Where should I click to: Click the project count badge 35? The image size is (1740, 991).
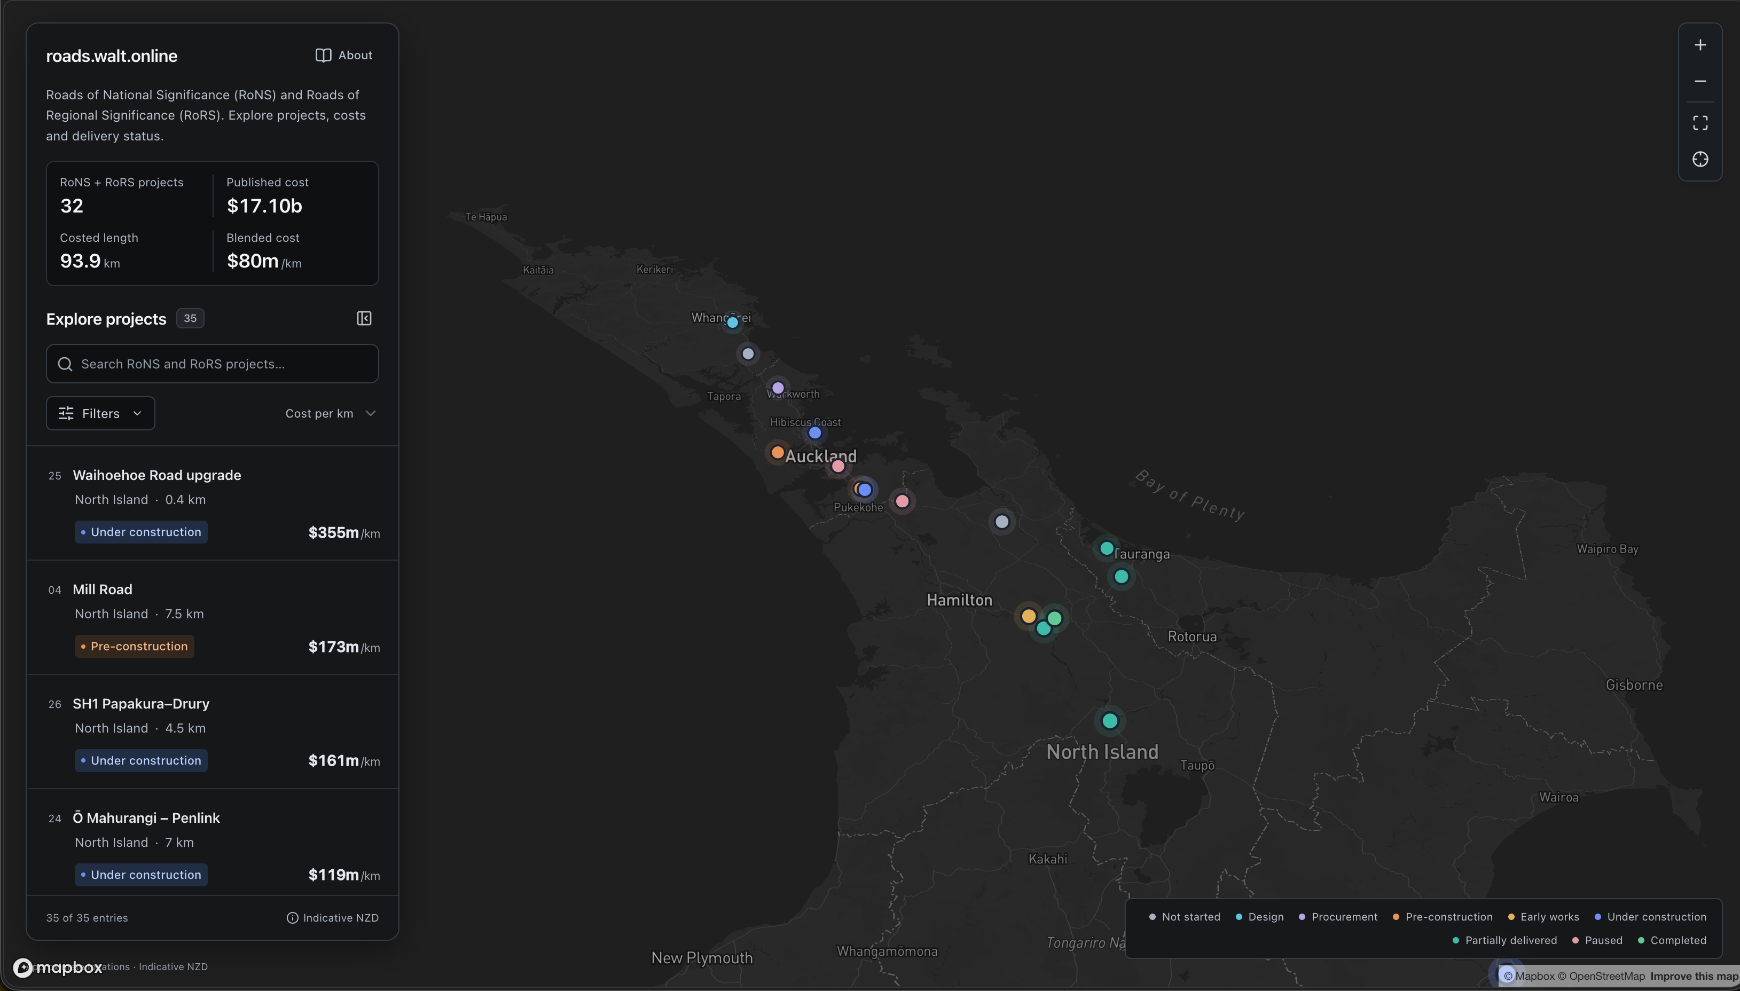190,319
